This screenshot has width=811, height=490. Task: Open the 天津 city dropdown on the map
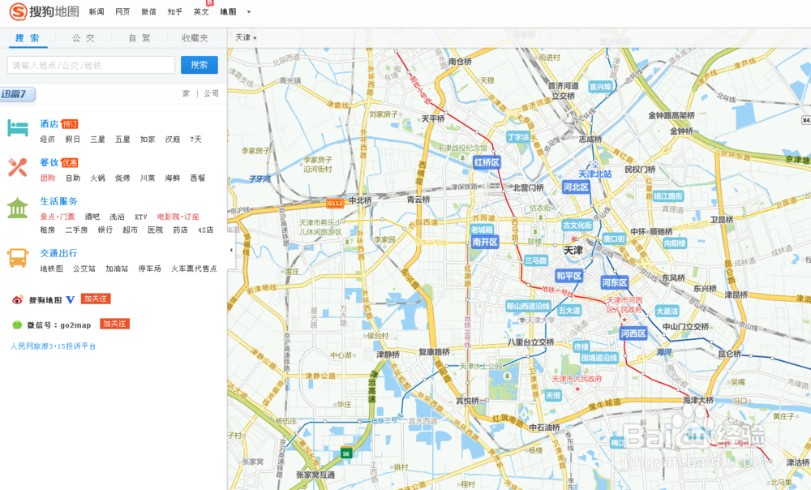pos(244,37)
